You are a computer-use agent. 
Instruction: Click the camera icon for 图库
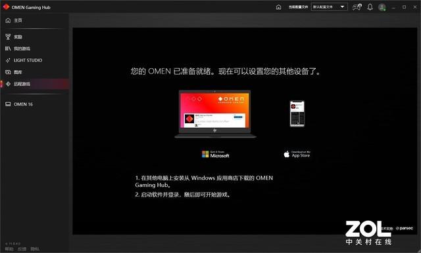8,72
